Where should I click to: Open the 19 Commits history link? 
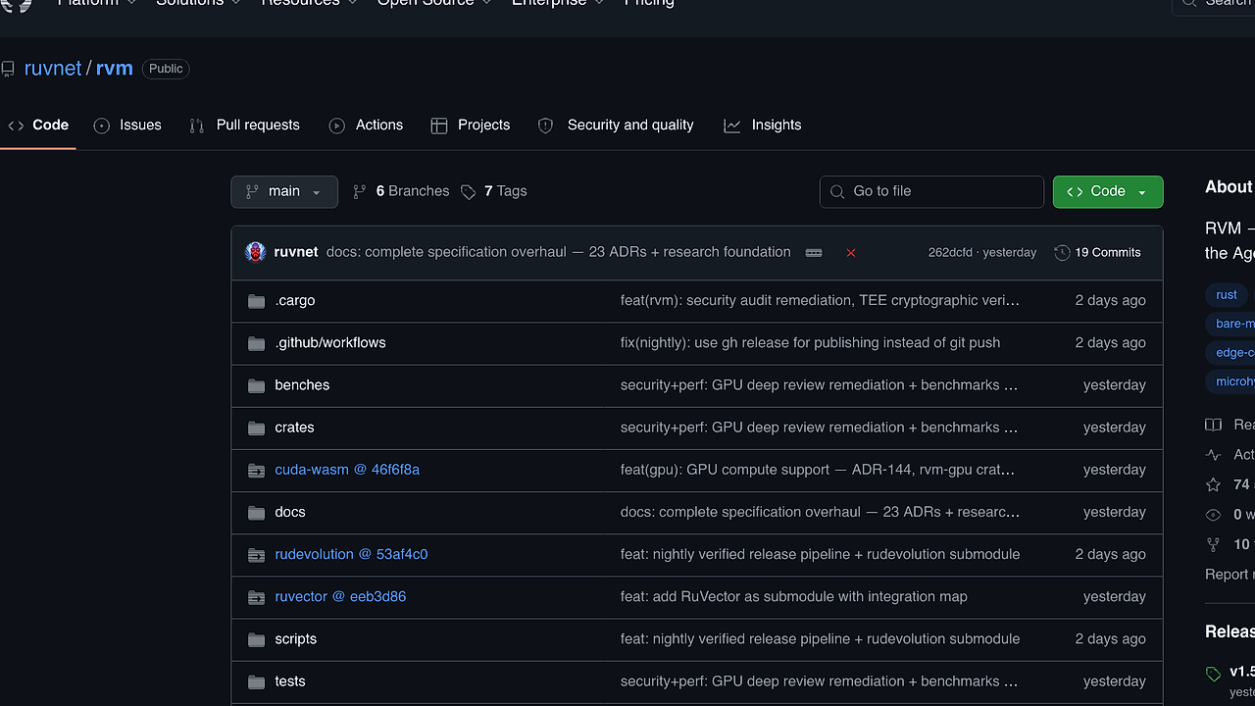(x=1097, y=253)
